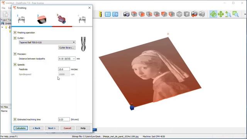The height and width of the screenshot is (139, 247).
Task: Click the new project page icon in toolbar
Action: (5, 14)
